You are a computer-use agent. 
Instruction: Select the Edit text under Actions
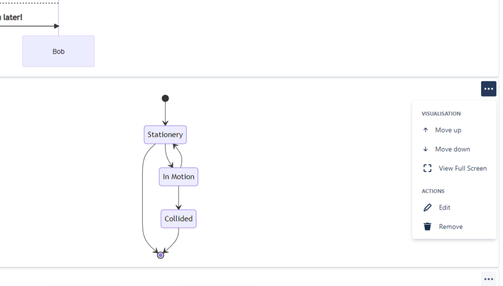tap(445, 208)
